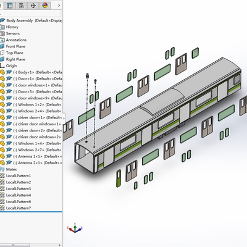Show more manager tabs with right arrow
This screenshot has height=247, width=247.
point(59,6)
